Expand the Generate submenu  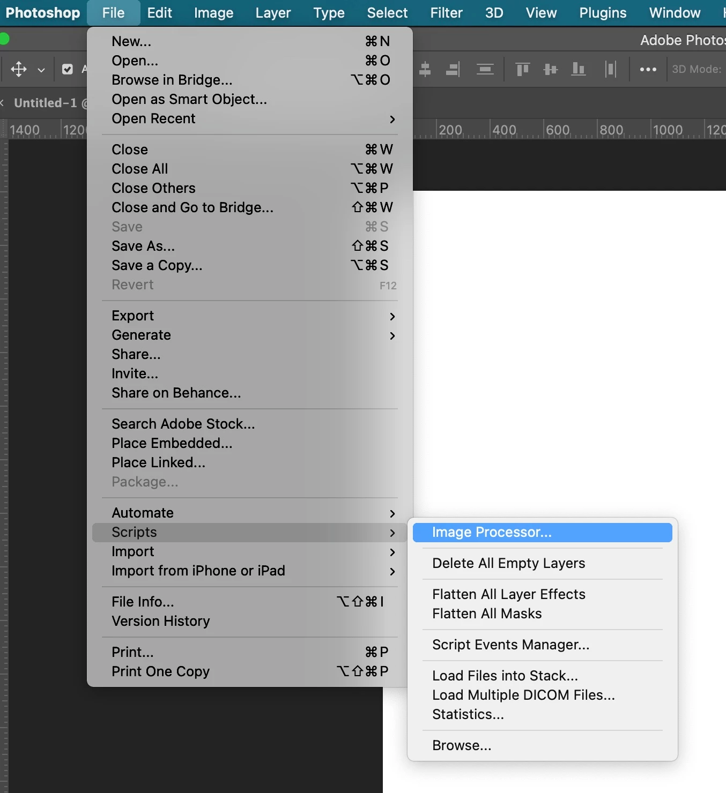tap(250, 335)
